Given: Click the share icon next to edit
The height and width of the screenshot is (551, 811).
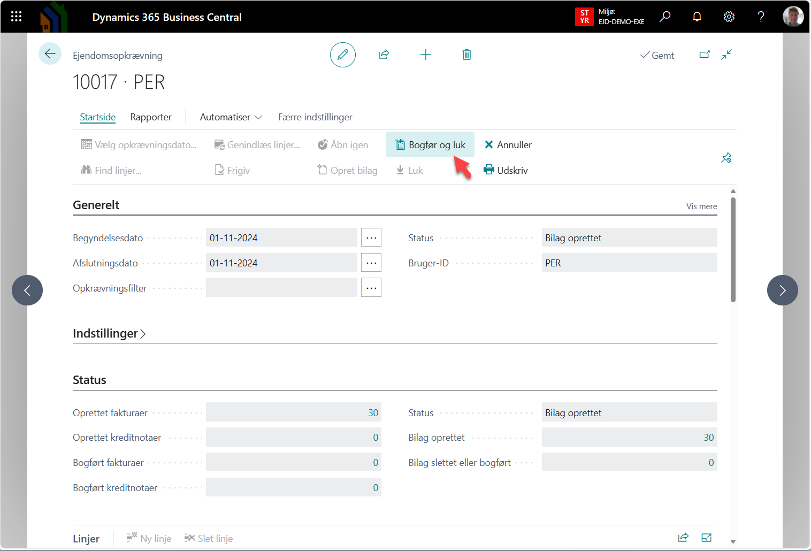Looking at the screenshot, I should [x=384, y=55].
